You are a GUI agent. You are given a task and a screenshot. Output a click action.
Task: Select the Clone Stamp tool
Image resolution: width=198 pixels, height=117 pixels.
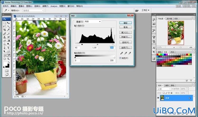coord(4,37)
